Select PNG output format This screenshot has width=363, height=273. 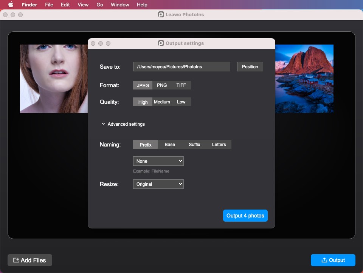(162, 85)
